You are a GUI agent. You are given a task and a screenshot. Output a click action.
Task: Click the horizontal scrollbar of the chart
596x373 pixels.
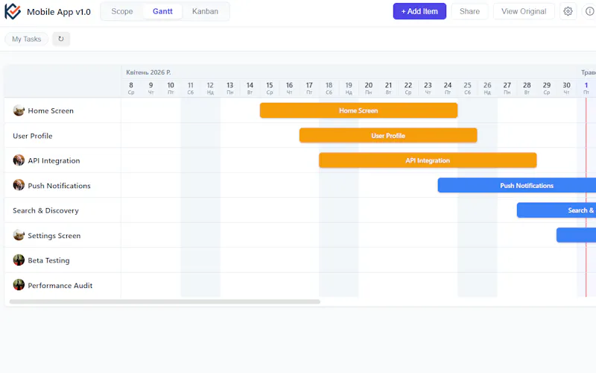pyautogui.click(x=165, y=301)
